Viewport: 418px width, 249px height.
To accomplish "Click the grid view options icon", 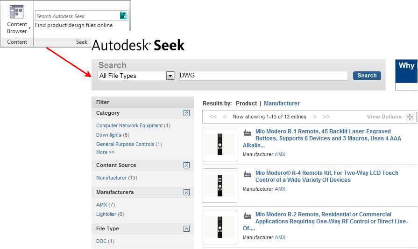I will (x=410, y=117).
